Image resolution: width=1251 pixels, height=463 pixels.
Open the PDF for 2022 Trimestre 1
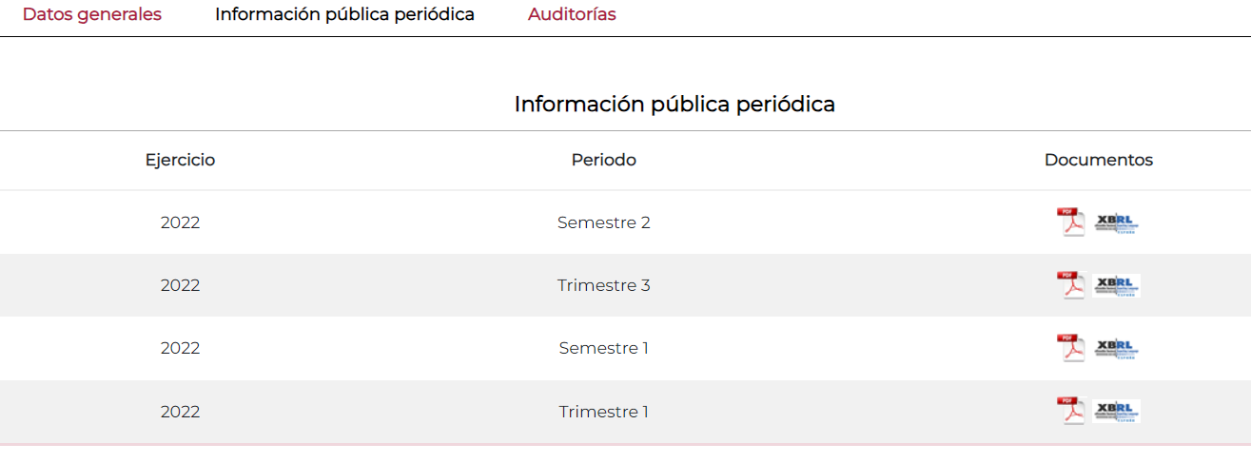point(1070,412)
